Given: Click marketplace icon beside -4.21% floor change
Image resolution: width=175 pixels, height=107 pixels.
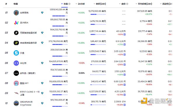Looking at the screenshot, I should pyautogui.click(x=125, y=55).
